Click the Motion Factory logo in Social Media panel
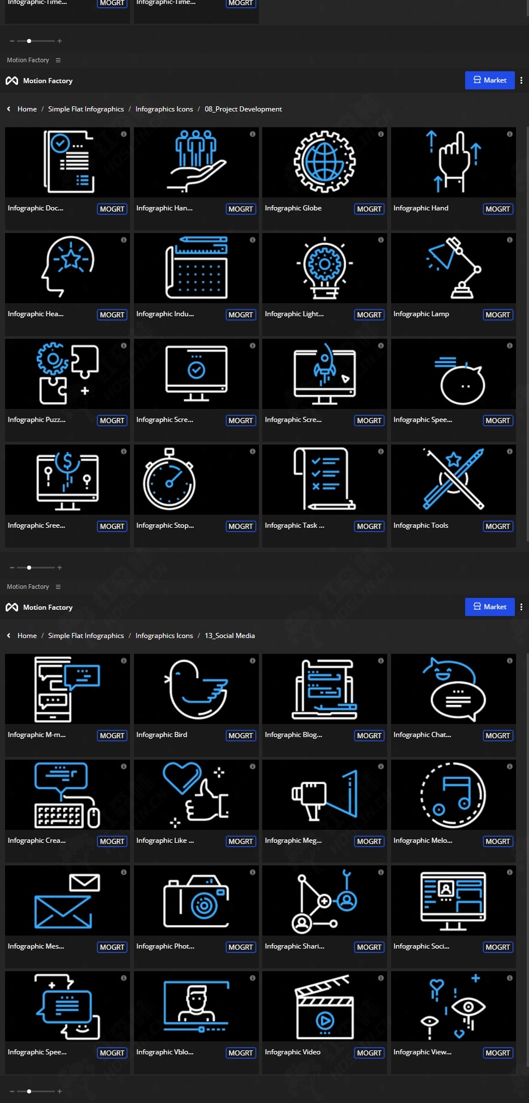Image resolution: width=529 pixels, height=1103 pixels. click(x=12, y=607)
